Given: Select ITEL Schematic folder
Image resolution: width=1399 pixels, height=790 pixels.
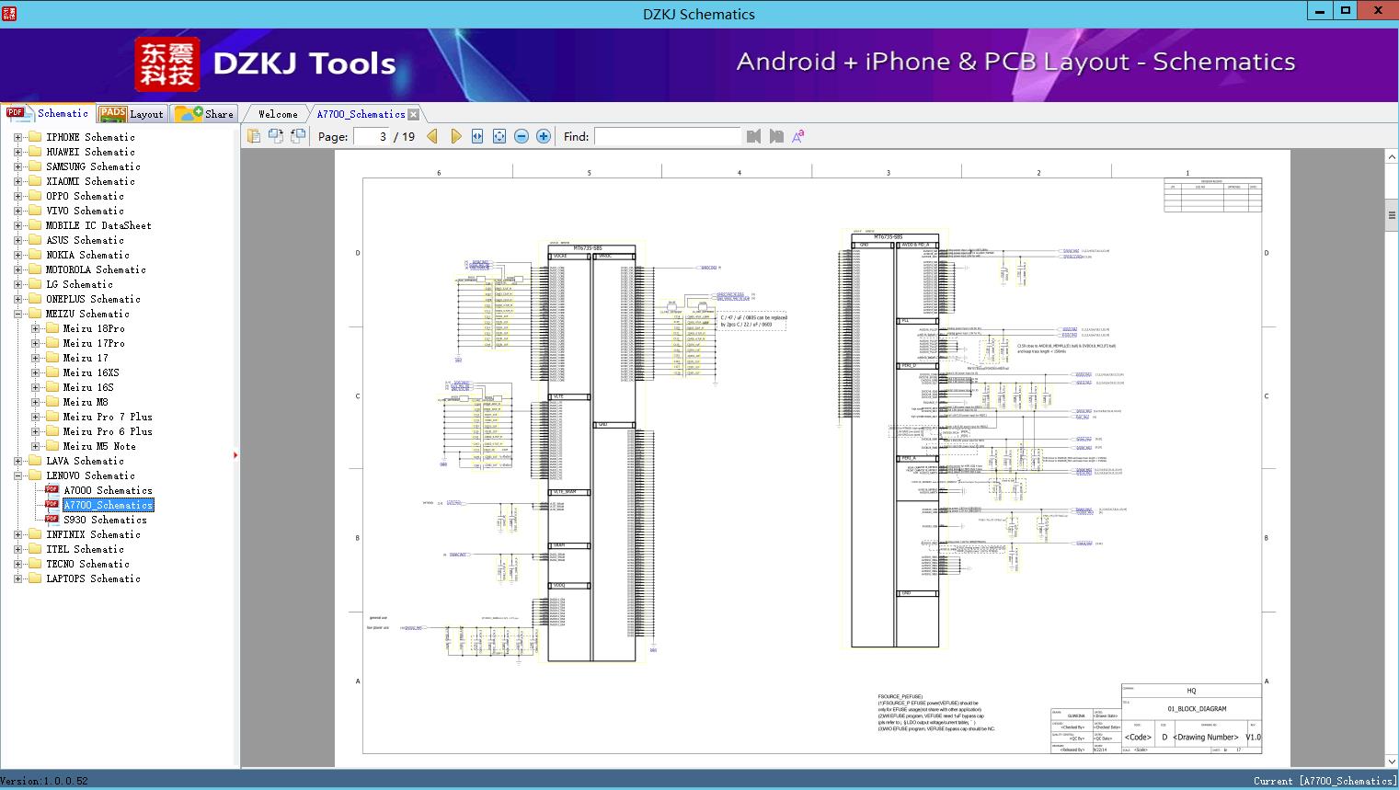Looking at the screenshot, I should pyautogui.click(x=85, y=549).
